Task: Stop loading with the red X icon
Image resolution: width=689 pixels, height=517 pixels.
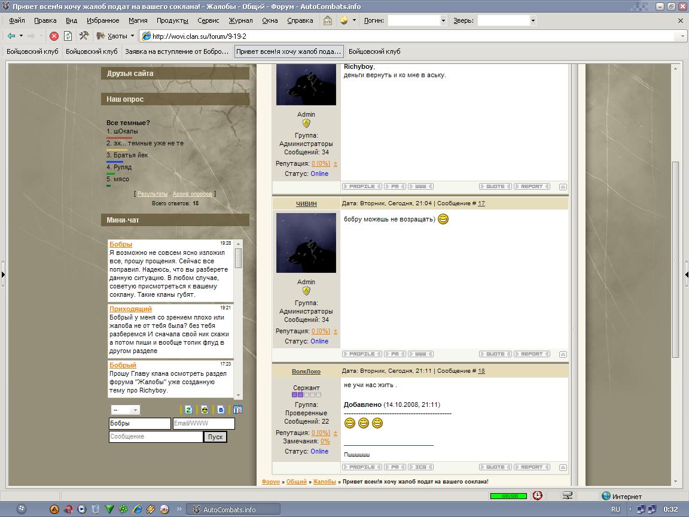Action: pyautogui.click(x=54, y=36)
